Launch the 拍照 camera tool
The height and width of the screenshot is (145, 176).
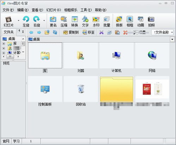click(x=151, y=22)
